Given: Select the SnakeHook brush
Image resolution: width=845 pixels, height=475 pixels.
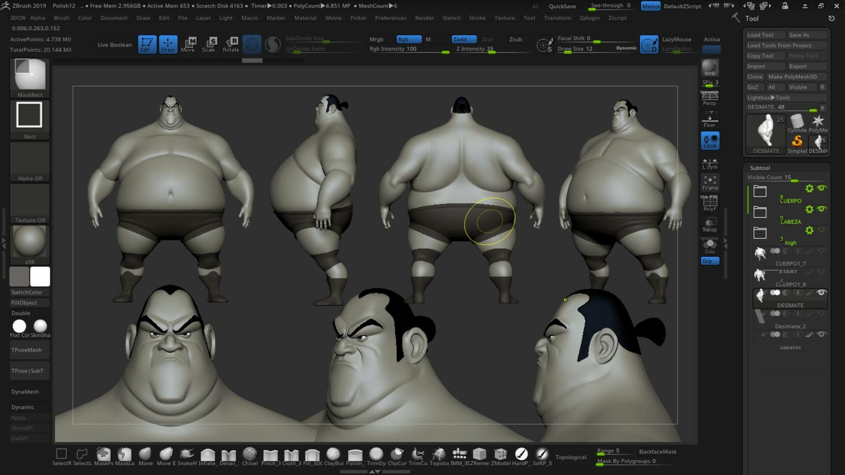Looking at the screenshot, I should 187,457.
